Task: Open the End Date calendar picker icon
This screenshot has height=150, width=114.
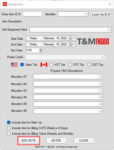Action: pos(71,44)
